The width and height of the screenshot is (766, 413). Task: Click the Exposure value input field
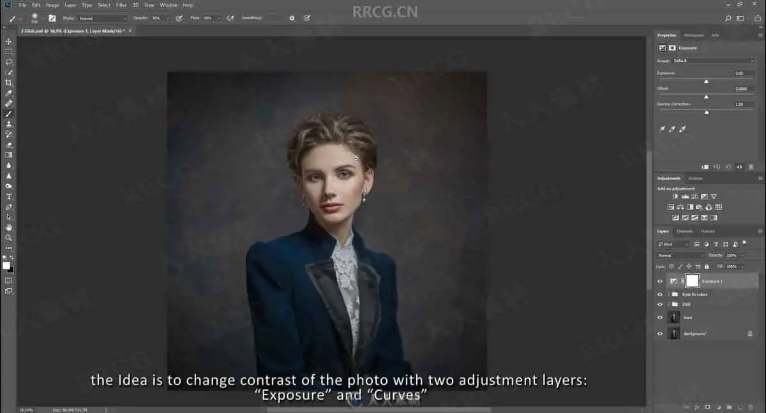[x=744, y=73]
